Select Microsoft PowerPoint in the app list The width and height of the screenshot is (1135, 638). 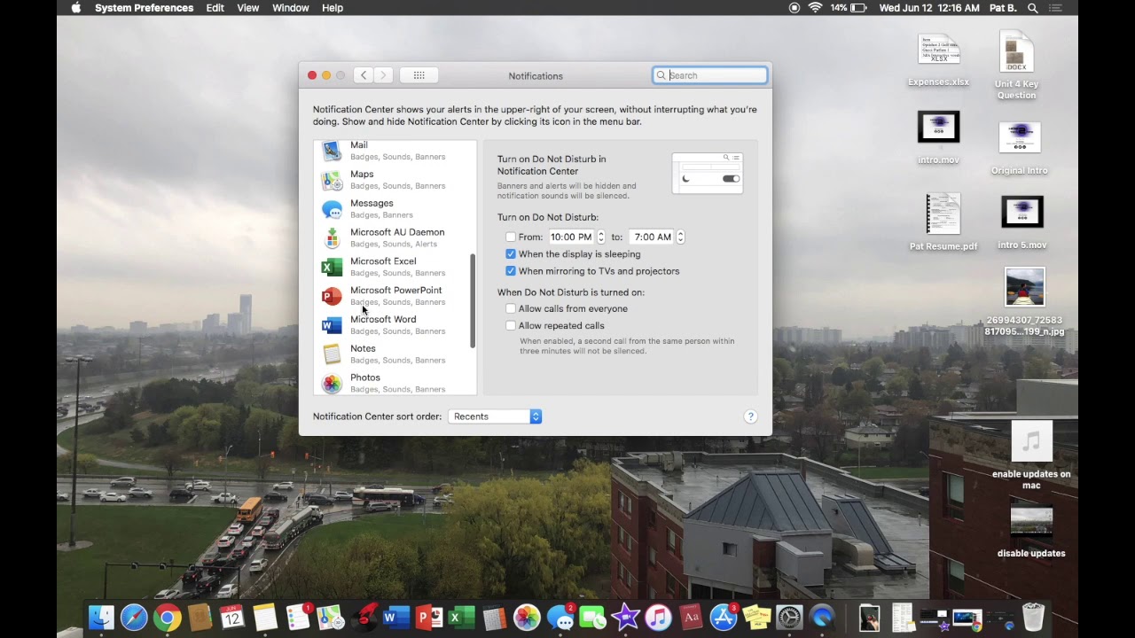point(395,296)
